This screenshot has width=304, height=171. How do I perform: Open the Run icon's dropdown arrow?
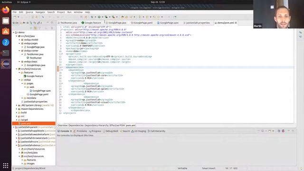(103, 17)
